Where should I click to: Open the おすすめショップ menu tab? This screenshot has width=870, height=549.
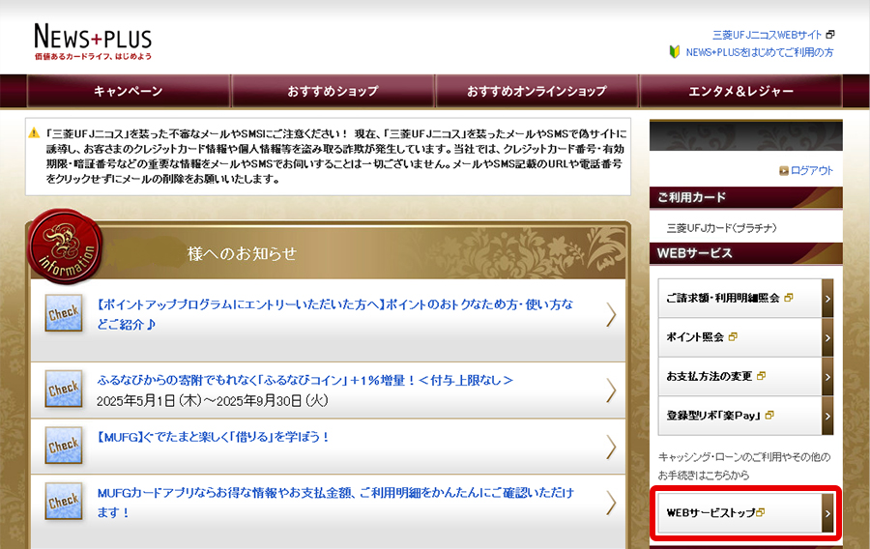tap(333, 91)
